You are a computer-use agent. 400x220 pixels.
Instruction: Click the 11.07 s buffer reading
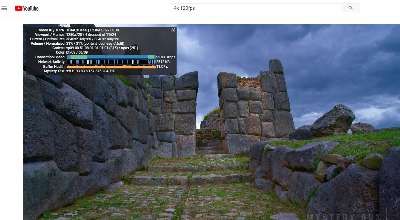[162, 67]
